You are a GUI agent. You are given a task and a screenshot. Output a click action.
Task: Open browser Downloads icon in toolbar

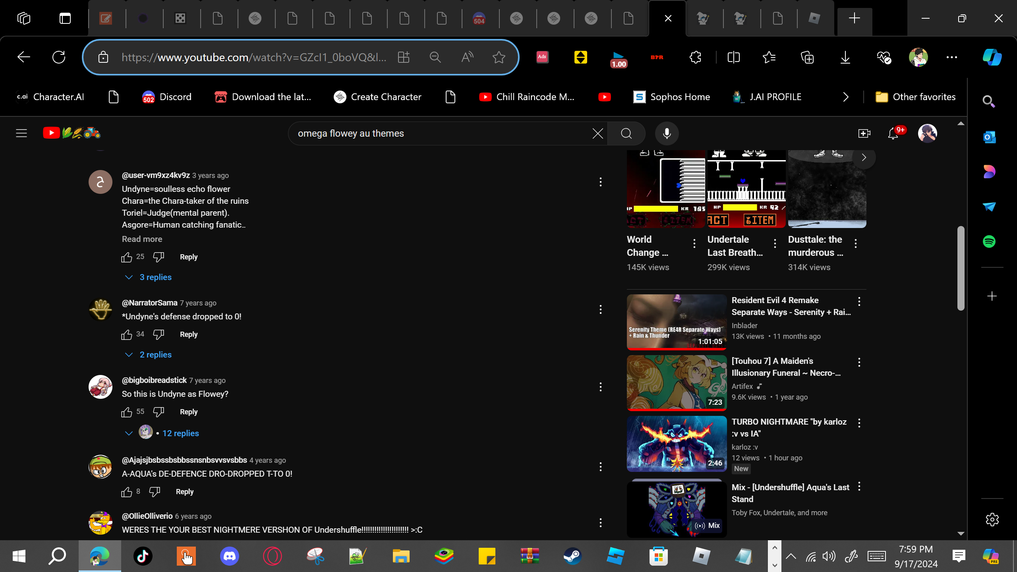845,58
